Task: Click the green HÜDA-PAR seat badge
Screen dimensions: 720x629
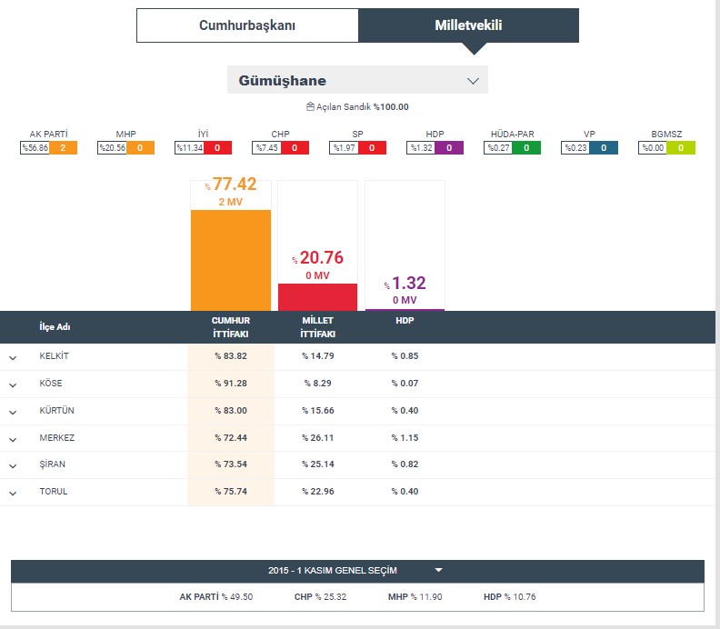Action: tap(525, 148)
